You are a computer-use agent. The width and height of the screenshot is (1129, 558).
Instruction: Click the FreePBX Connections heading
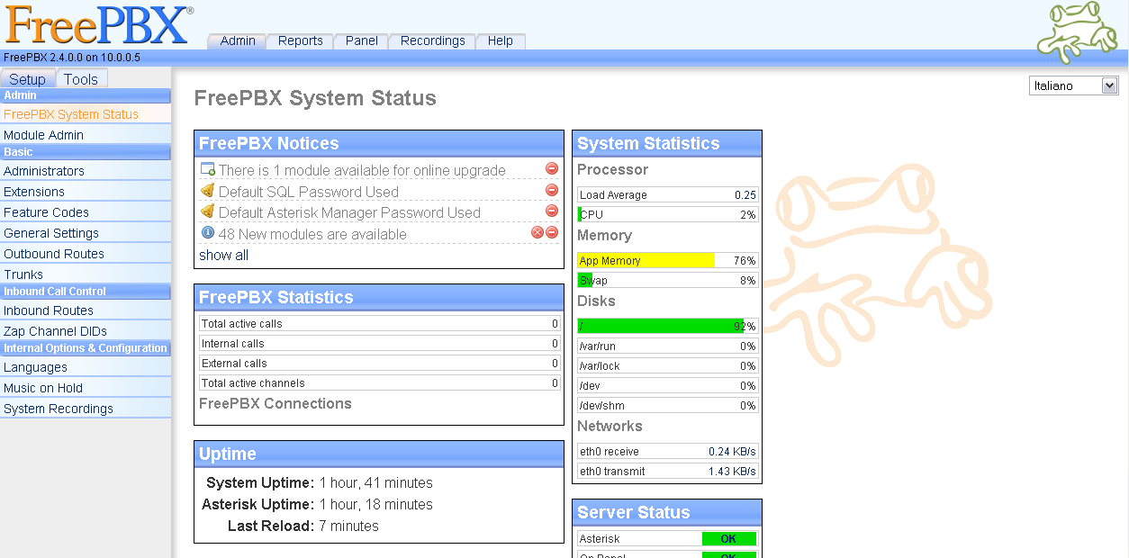click(x=275, y=404)
